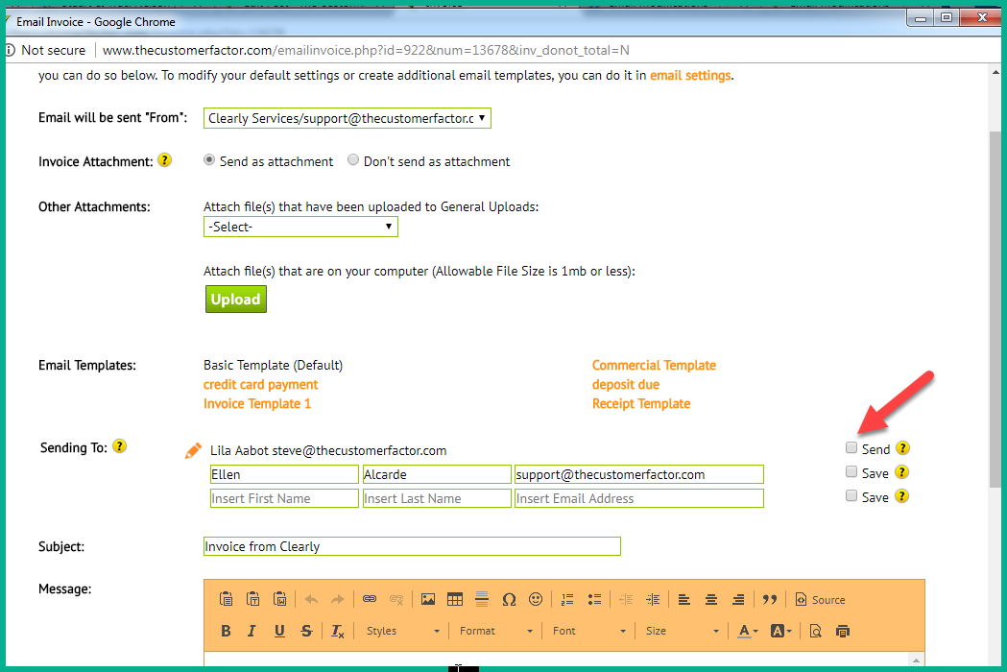Undo the last edit in message editor
The height and width of the screenshot is (672, 1007).
(x=311, y=599)
